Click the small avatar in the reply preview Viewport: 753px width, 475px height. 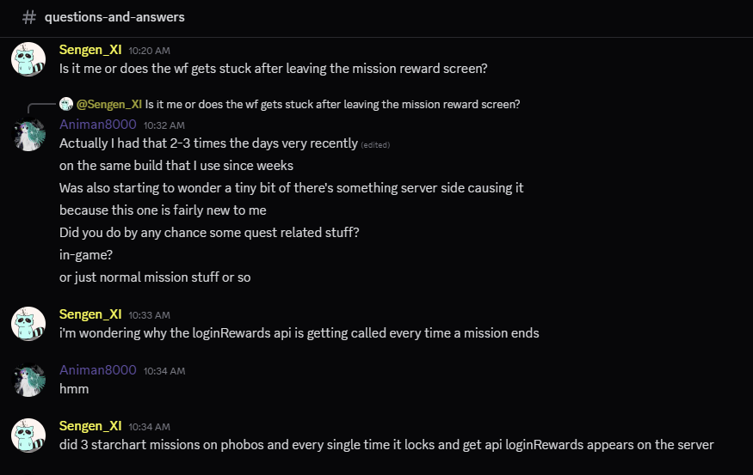point(66,104)
